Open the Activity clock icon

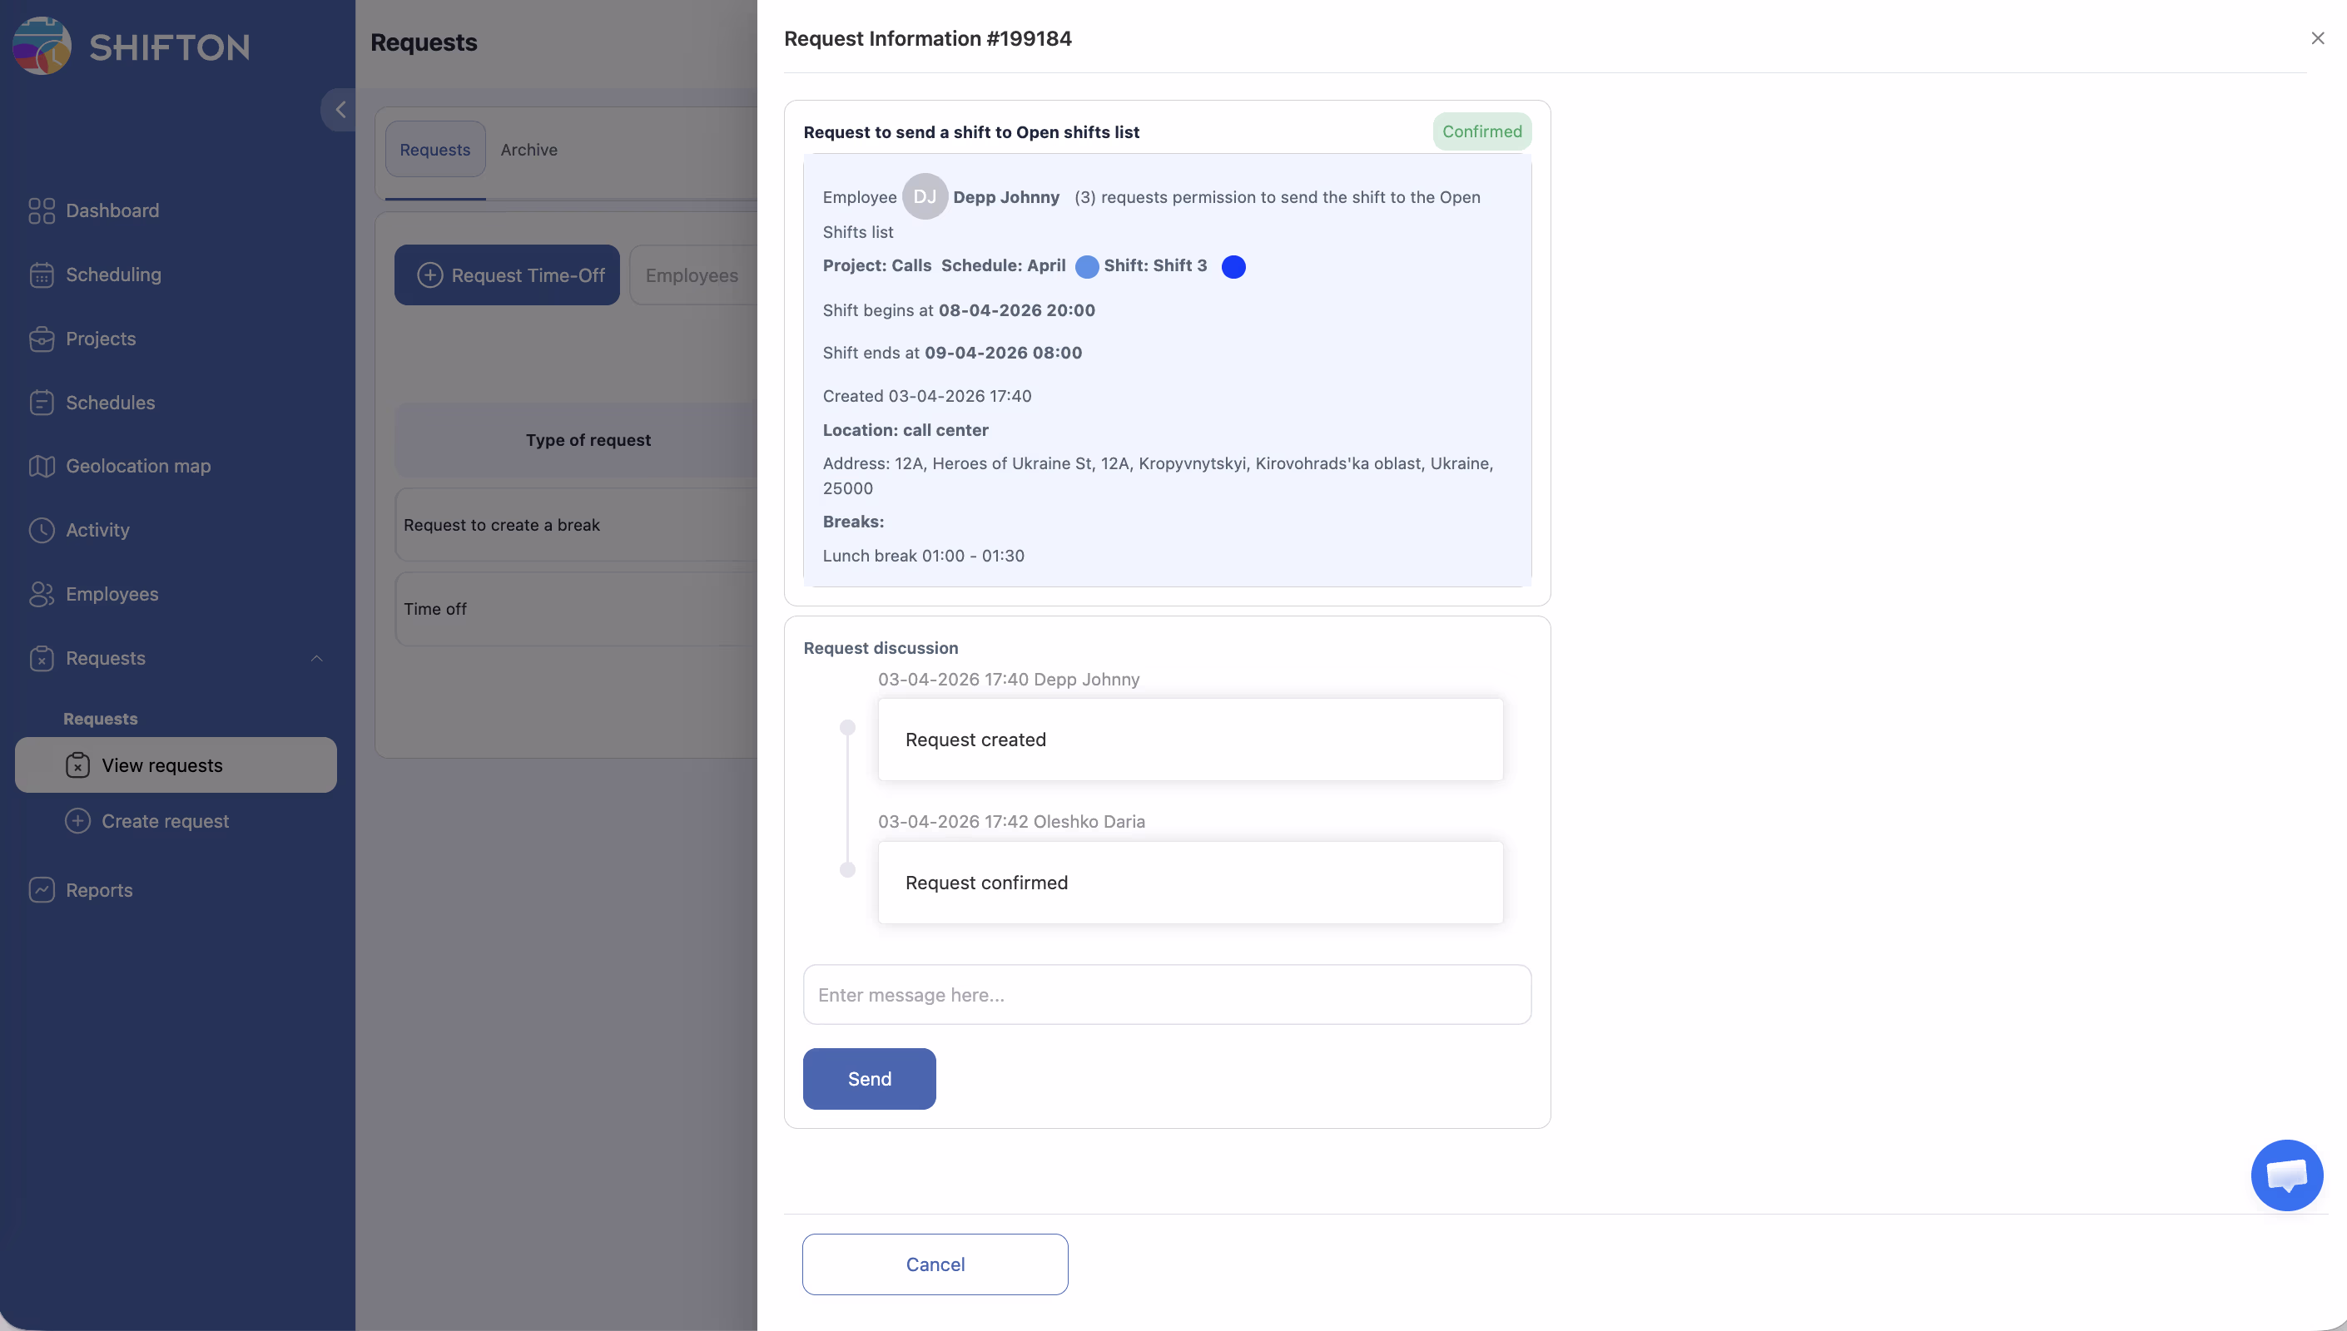[41, 530]
